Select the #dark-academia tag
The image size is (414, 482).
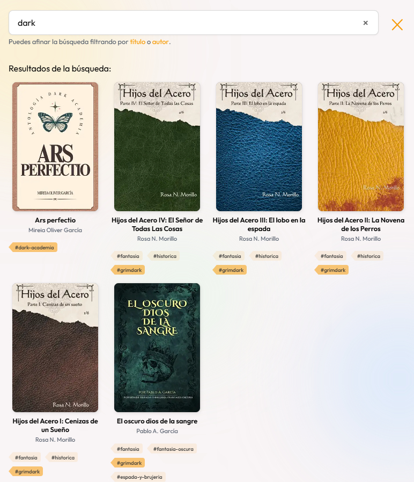point(33,248)
